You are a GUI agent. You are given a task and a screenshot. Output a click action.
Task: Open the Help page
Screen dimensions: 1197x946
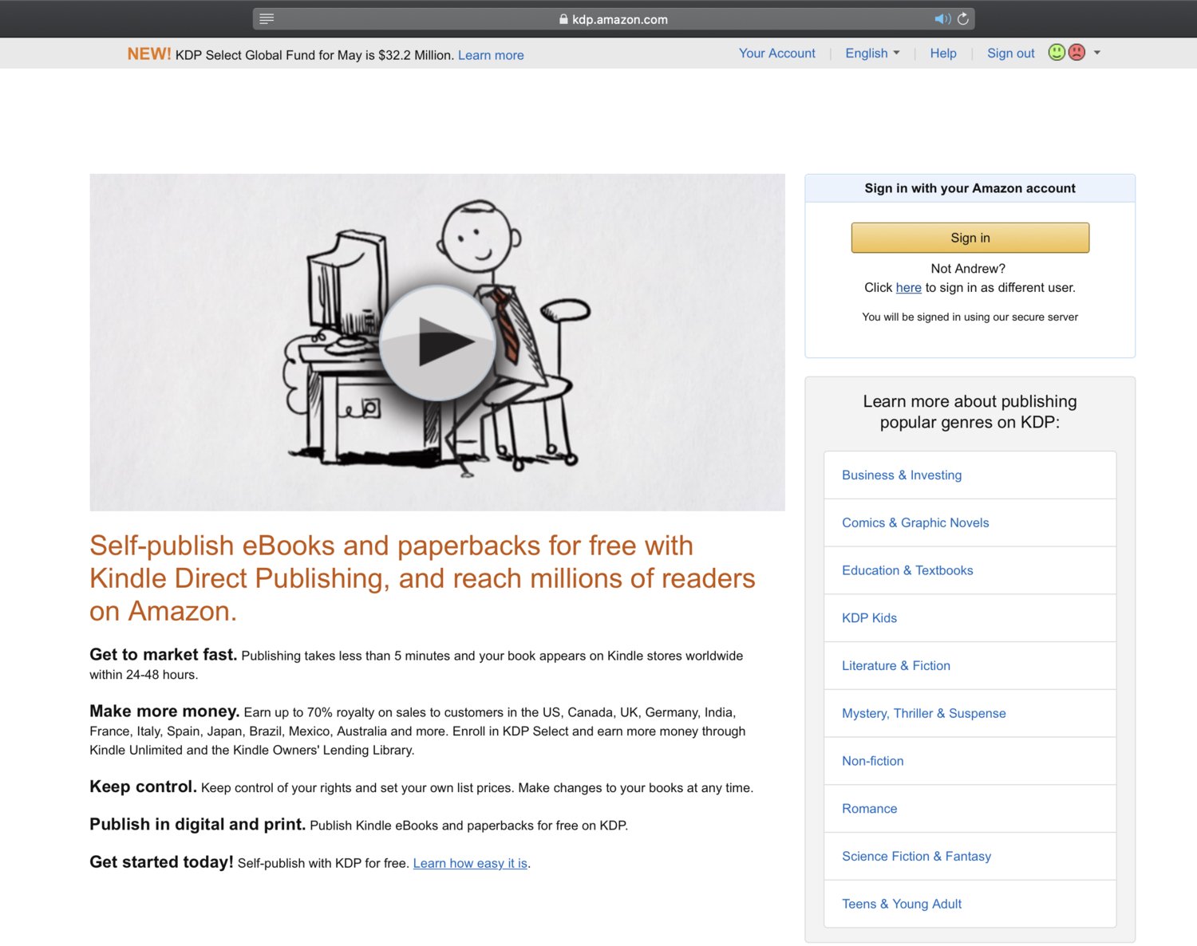(942, 53)
